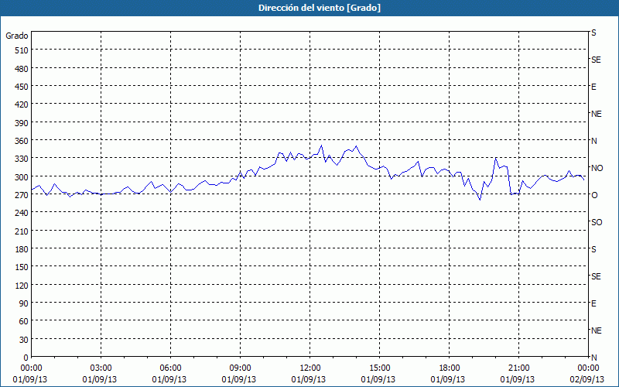Select the 'O' compass label at 270 degrees

(594, 195)
